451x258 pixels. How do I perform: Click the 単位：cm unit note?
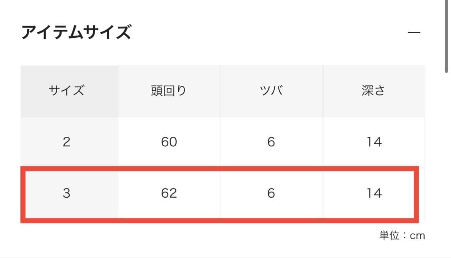coord(402,236)
